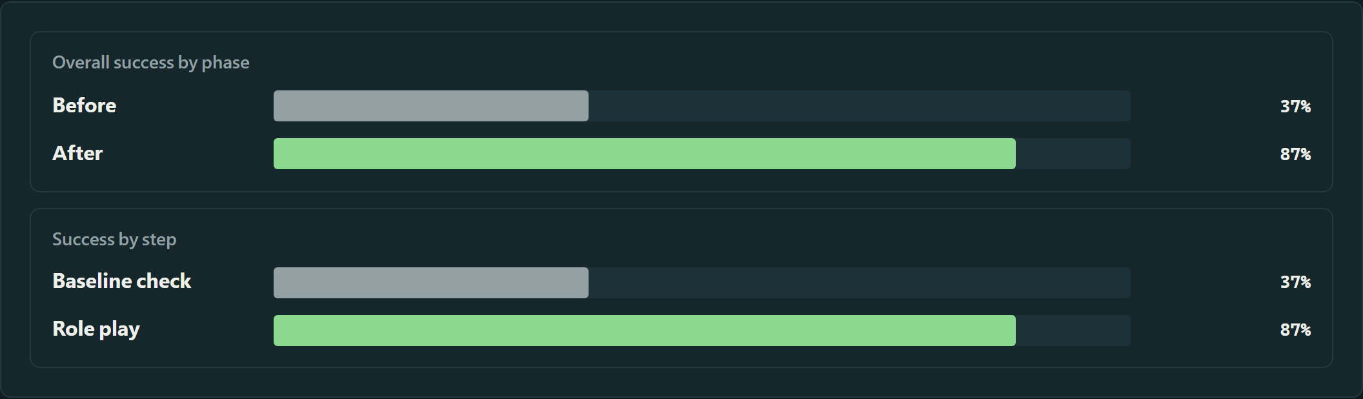Viewport: 1363px width, 399px height.
Task: Click the green filled After progress bar
Action: (645, 154)
